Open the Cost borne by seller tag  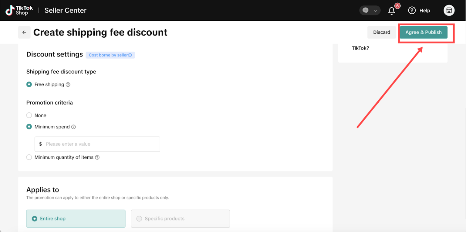(110, 55)
